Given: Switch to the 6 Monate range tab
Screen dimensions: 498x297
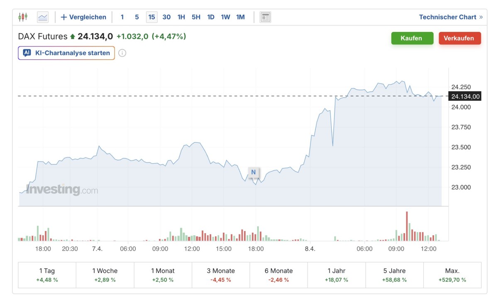Looking at the screenshot, I should pyautogui.click(x=278, y=275).
